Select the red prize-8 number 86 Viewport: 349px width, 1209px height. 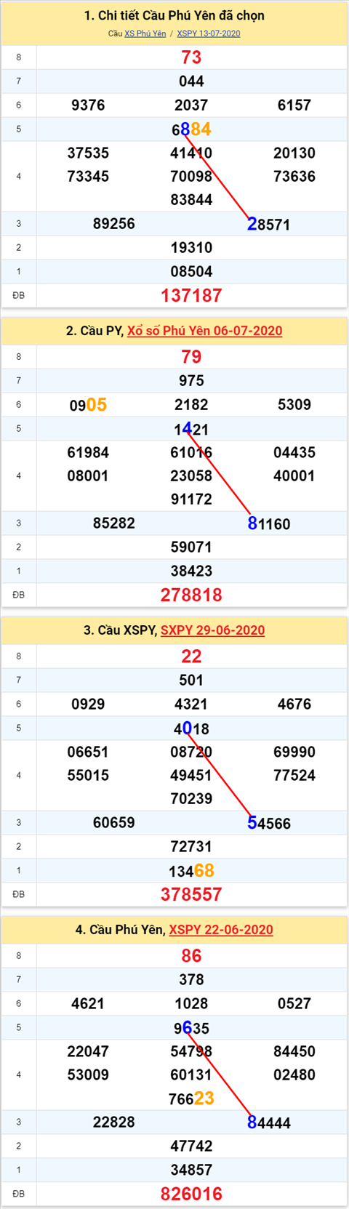tap(191, 956)
